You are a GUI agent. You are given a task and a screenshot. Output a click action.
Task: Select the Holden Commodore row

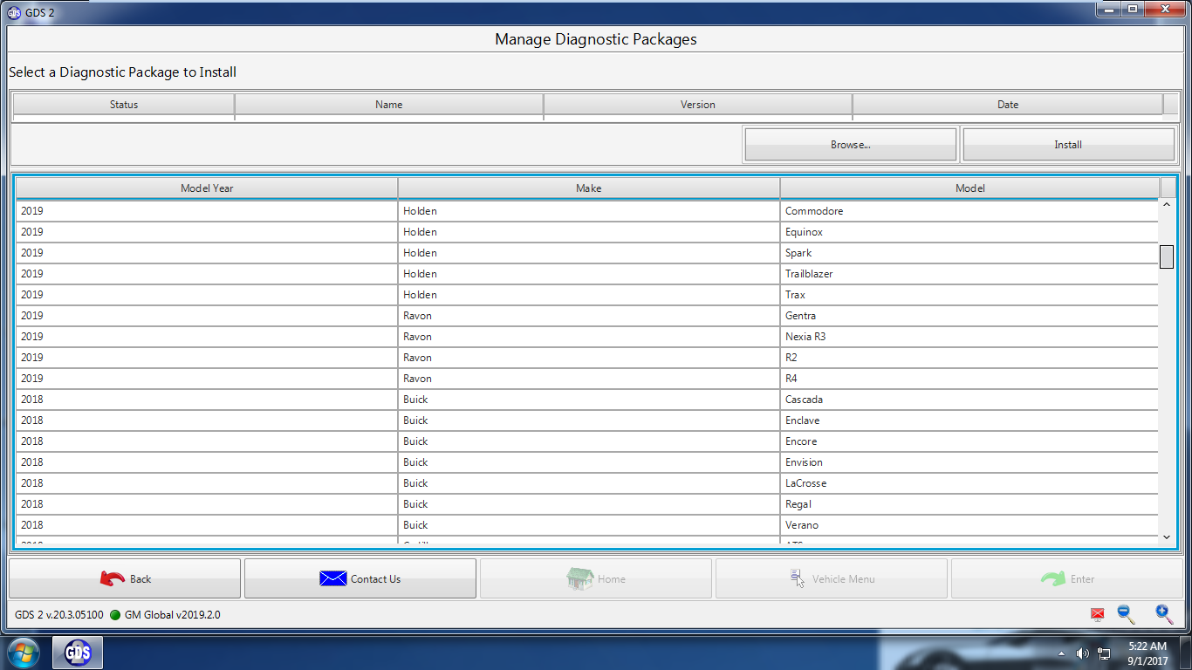(x=587, y=211)
